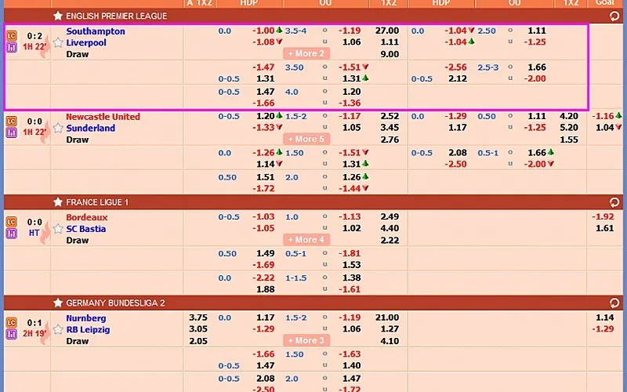Select Newcastle under 2.0 odds -1.44
627x392 pixels.
(350, 188)
